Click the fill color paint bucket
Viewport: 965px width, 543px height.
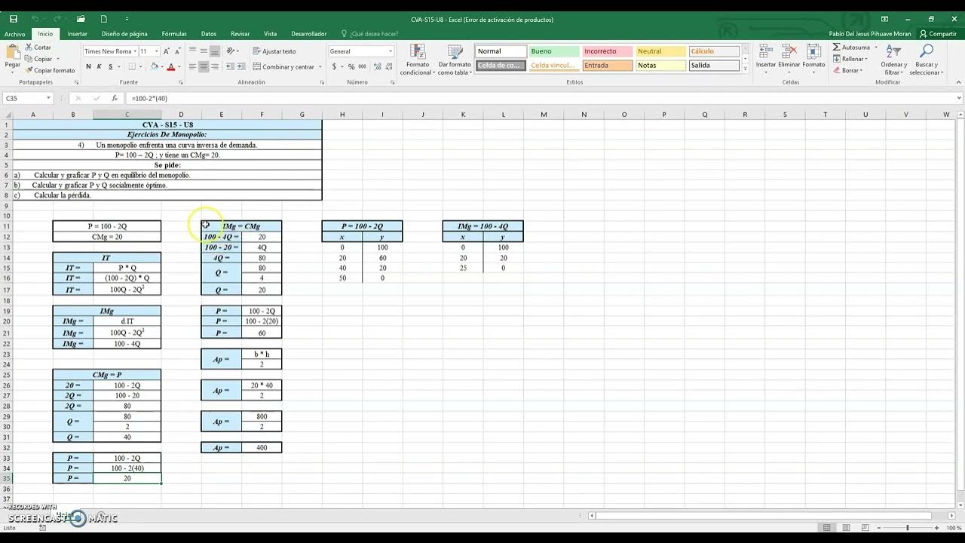[x=154, y=66]
